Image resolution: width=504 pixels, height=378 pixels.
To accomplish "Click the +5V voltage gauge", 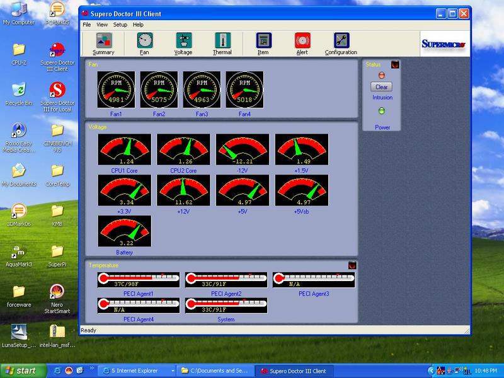I will click(243, 190).
